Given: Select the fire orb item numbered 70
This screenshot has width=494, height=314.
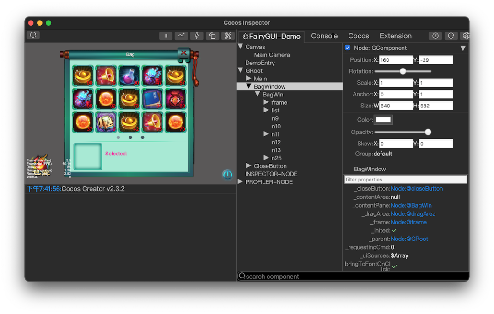Looking at the screenshot, I should point(176,122).
